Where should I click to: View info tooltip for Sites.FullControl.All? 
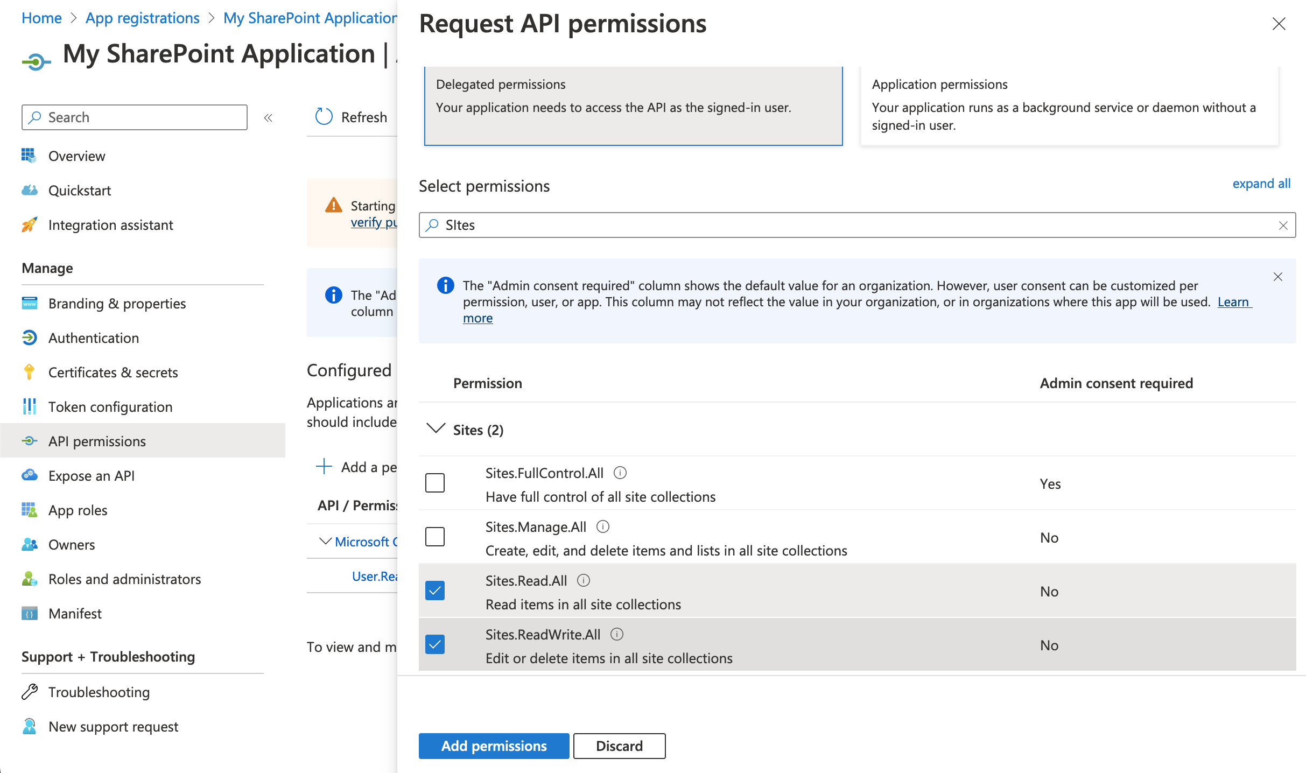coord(620,473)
